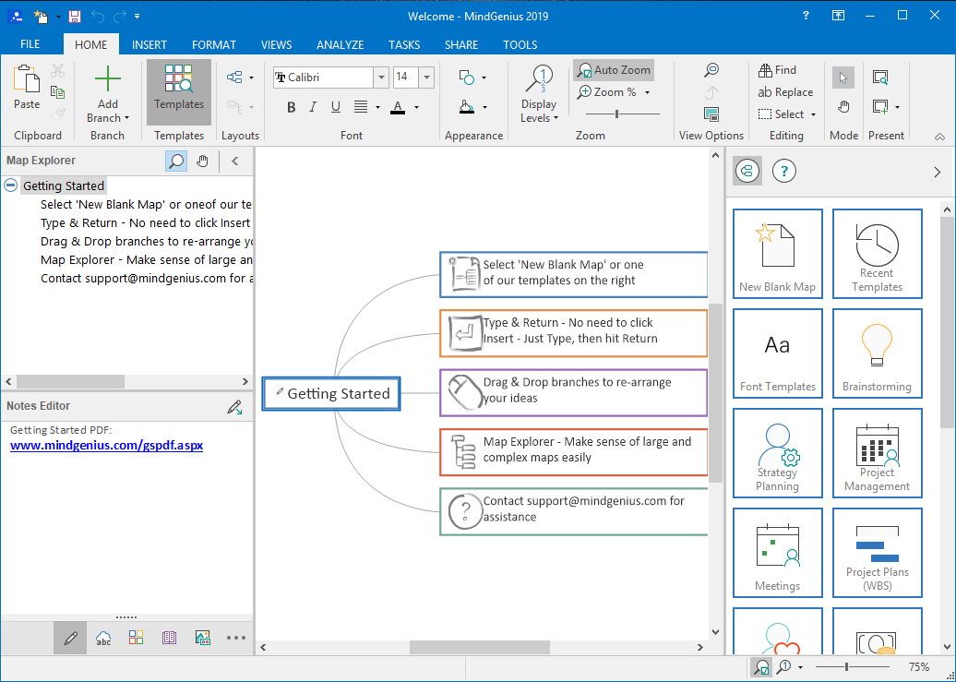Click the font color A swatch
This screenshot has width=956, height=682.
[x=398, y=107]
